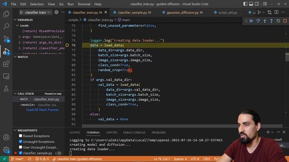The image size is (289, 162).
Task: Open terminal launch profile dropdown
Action: click(x=272, y=132)
